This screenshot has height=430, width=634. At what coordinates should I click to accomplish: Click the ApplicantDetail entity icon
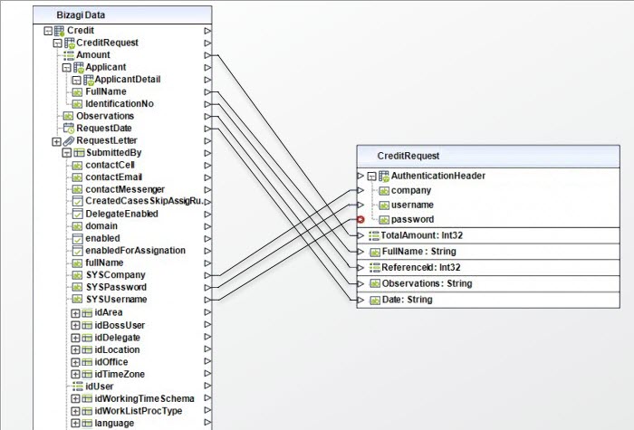(88, 80)
